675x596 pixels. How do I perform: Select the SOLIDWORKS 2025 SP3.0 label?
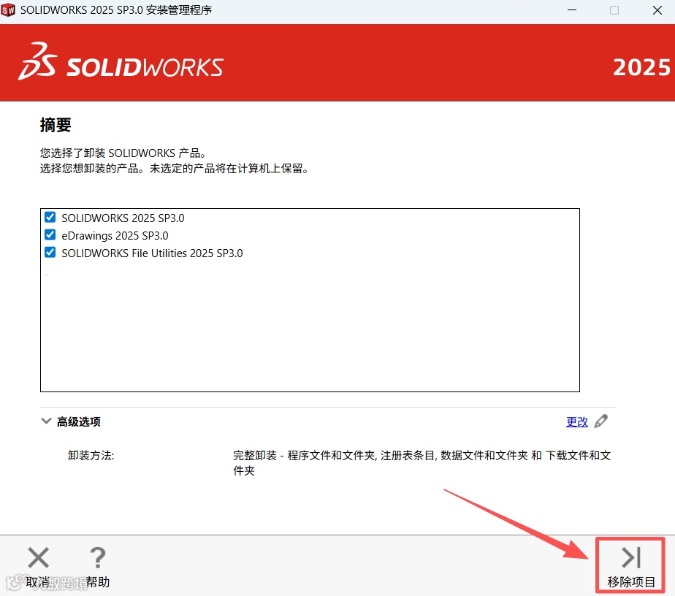pyautogui.click(x=123, y=218)
